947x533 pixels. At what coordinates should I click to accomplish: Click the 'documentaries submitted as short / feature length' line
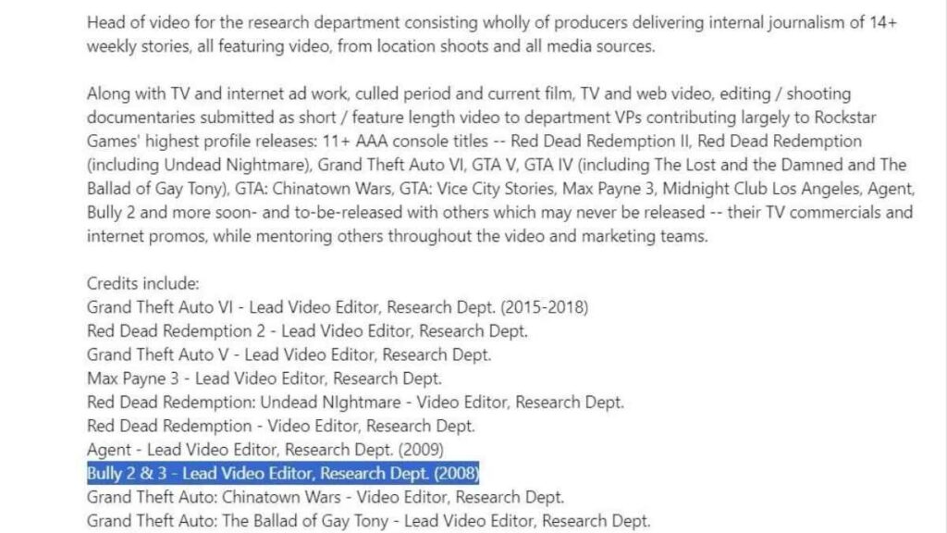(481, 118)
